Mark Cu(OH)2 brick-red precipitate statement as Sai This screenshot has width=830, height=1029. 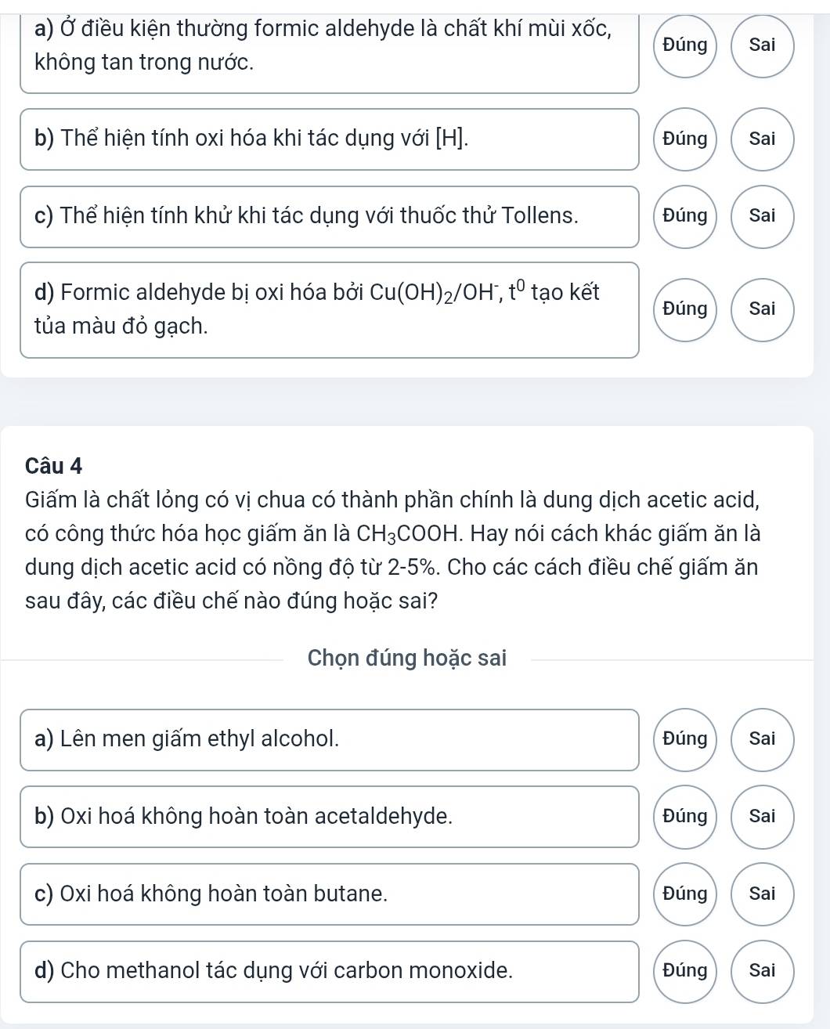(x=762, y=309)
